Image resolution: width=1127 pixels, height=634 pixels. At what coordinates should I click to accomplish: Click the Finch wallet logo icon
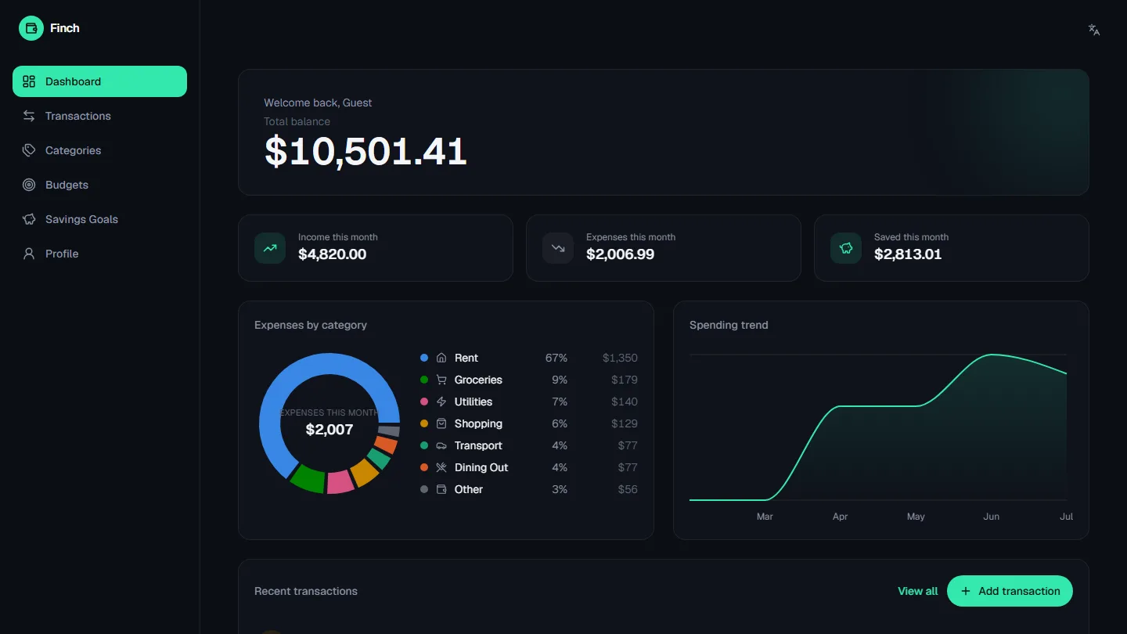tap(31, 28)
